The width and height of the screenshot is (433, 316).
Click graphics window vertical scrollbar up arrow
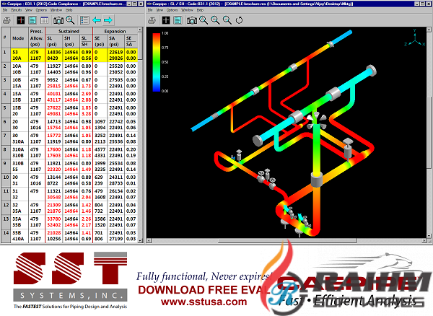click(x=429, y=30)
